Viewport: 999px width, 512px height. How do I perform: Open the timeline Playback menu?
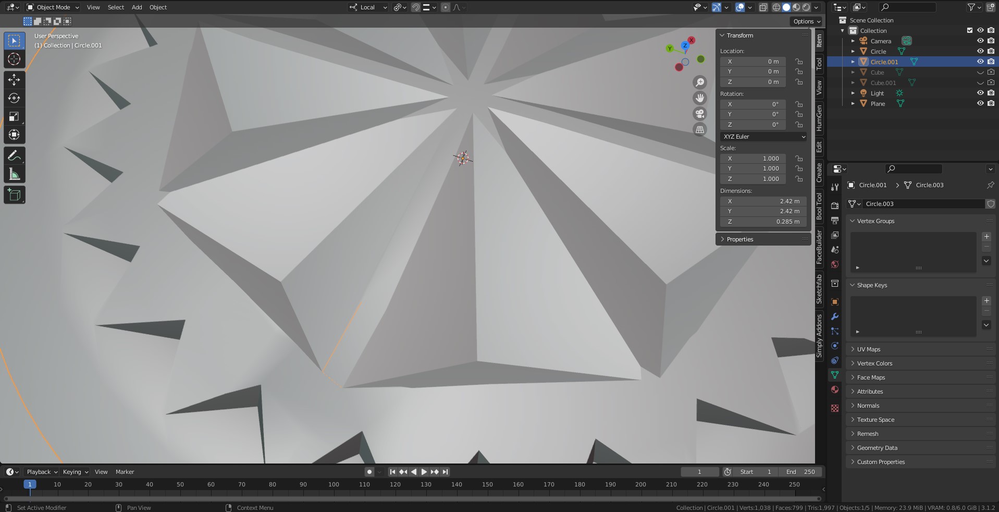[x=42, y=472]
